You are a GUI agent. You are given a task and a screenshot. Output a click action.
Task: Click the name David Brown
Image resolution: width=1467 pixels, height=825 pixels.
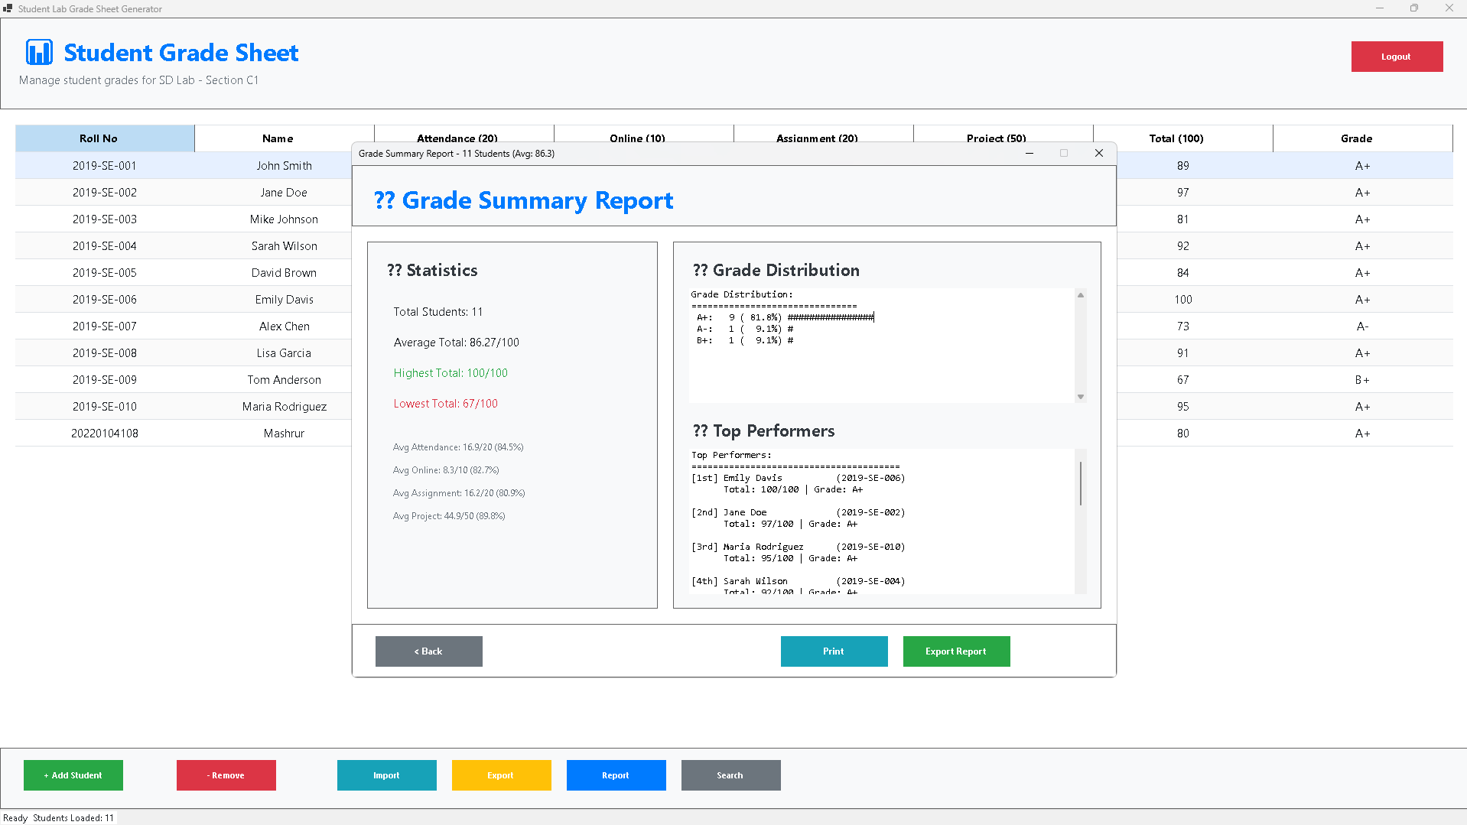[x=285, y=272]
